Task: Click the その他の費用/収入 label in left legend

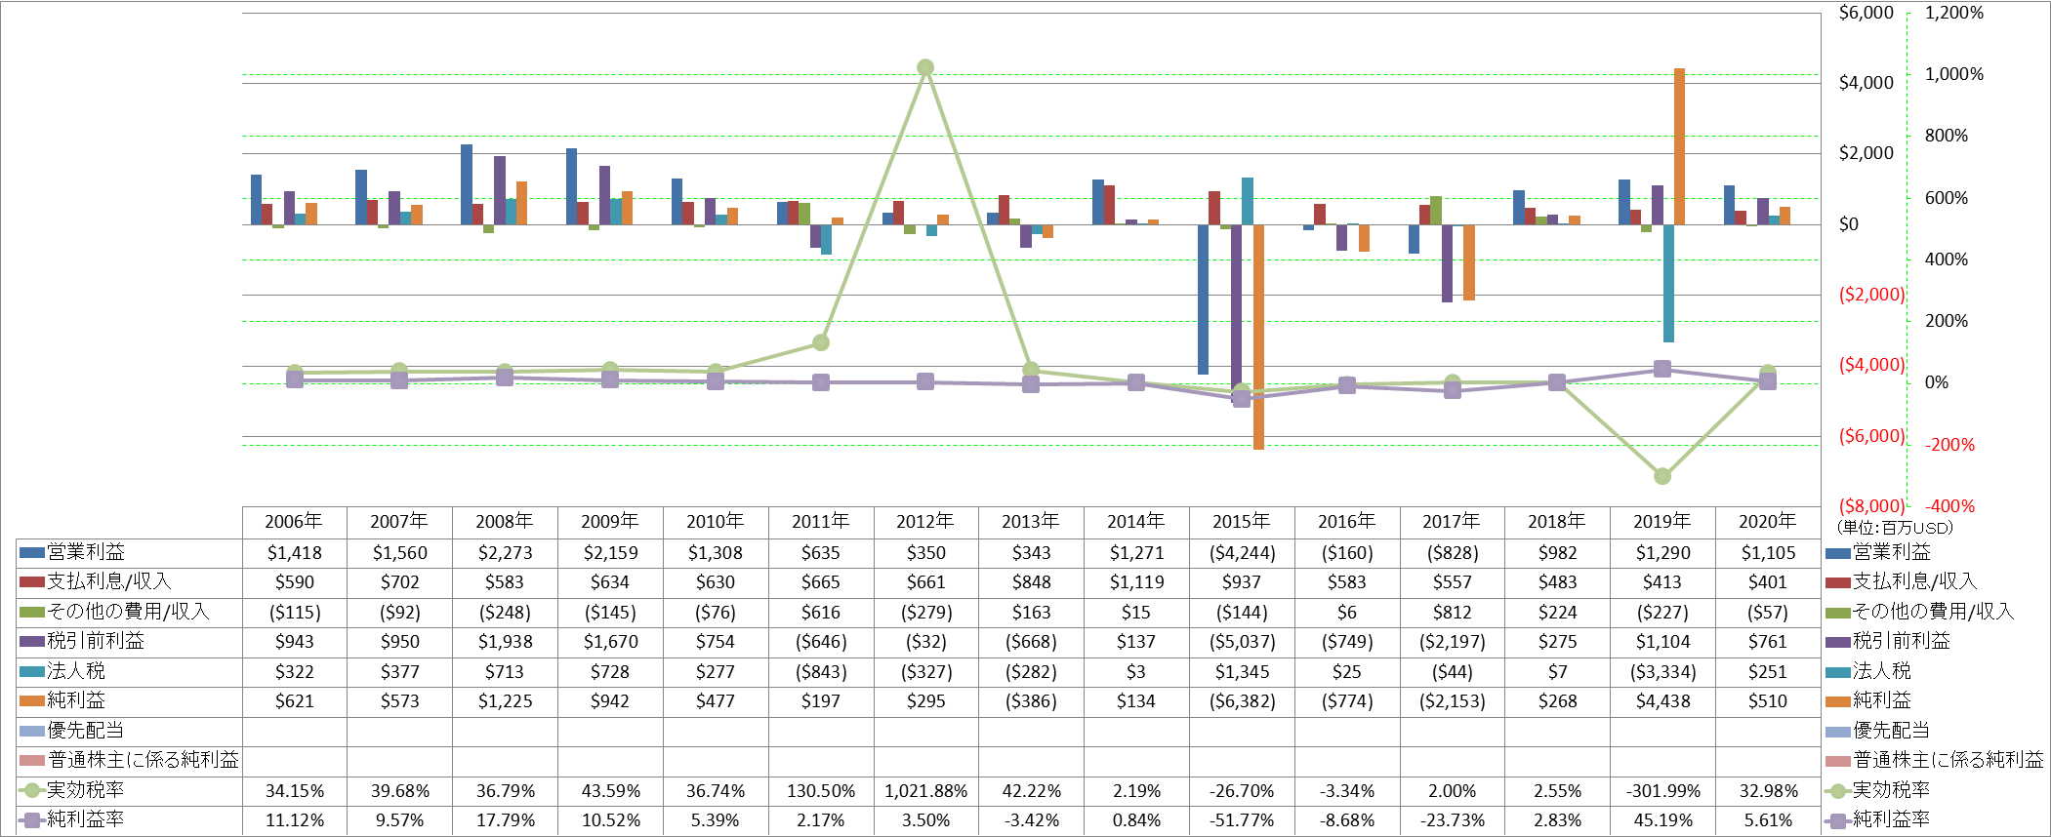Action: tap(129, 612)
